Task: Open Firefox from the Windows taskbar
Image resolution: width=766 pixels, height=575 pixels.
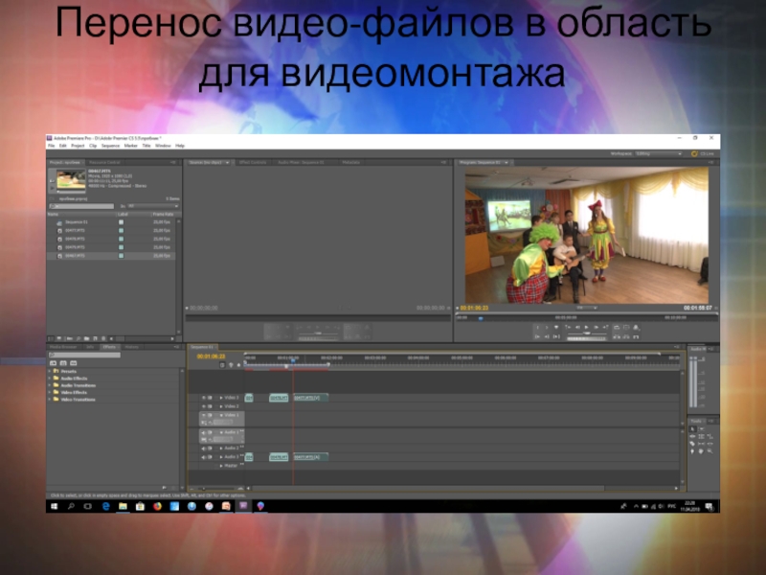Action: pyautogui.click(x=156, y=505)
